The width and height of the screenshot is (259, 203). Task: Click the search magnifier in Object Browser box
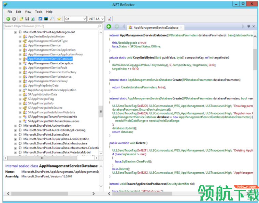coord(99,26)
